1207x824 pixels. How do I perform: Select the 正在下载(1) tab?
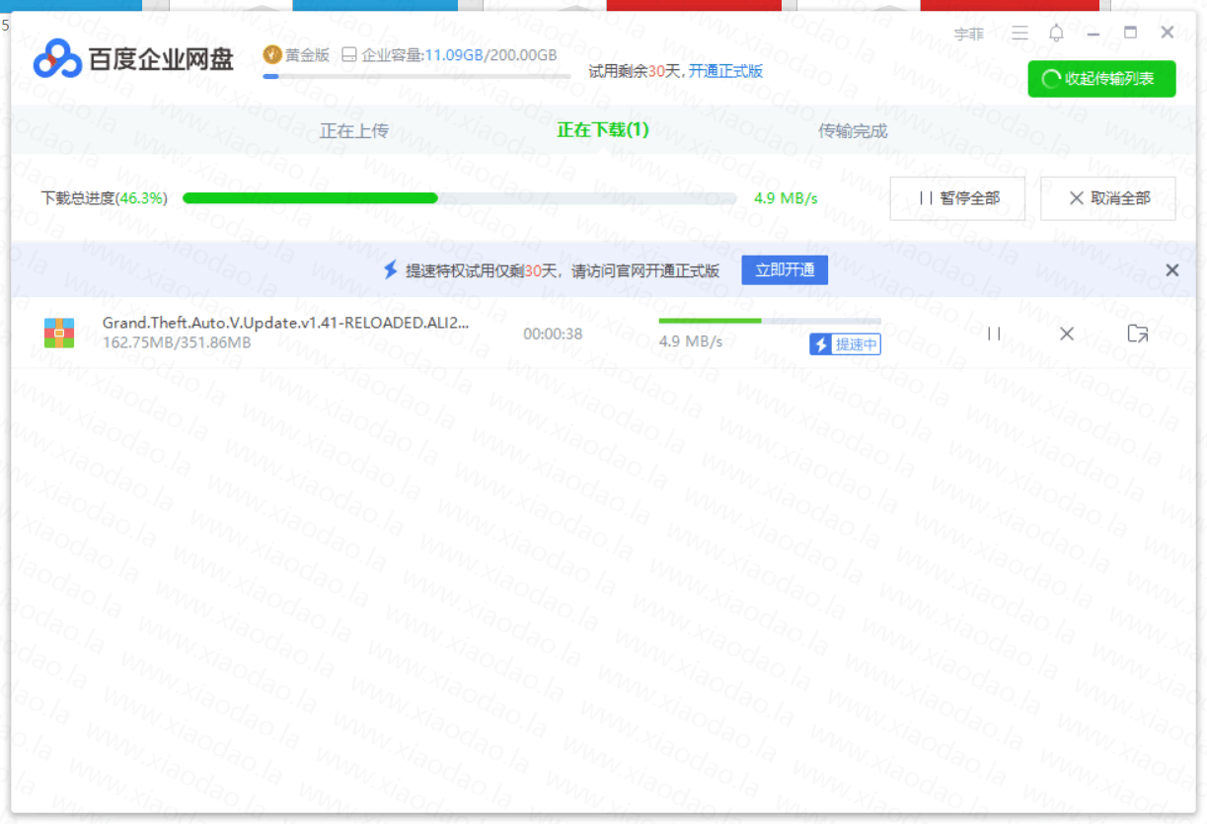coord(603,130)
